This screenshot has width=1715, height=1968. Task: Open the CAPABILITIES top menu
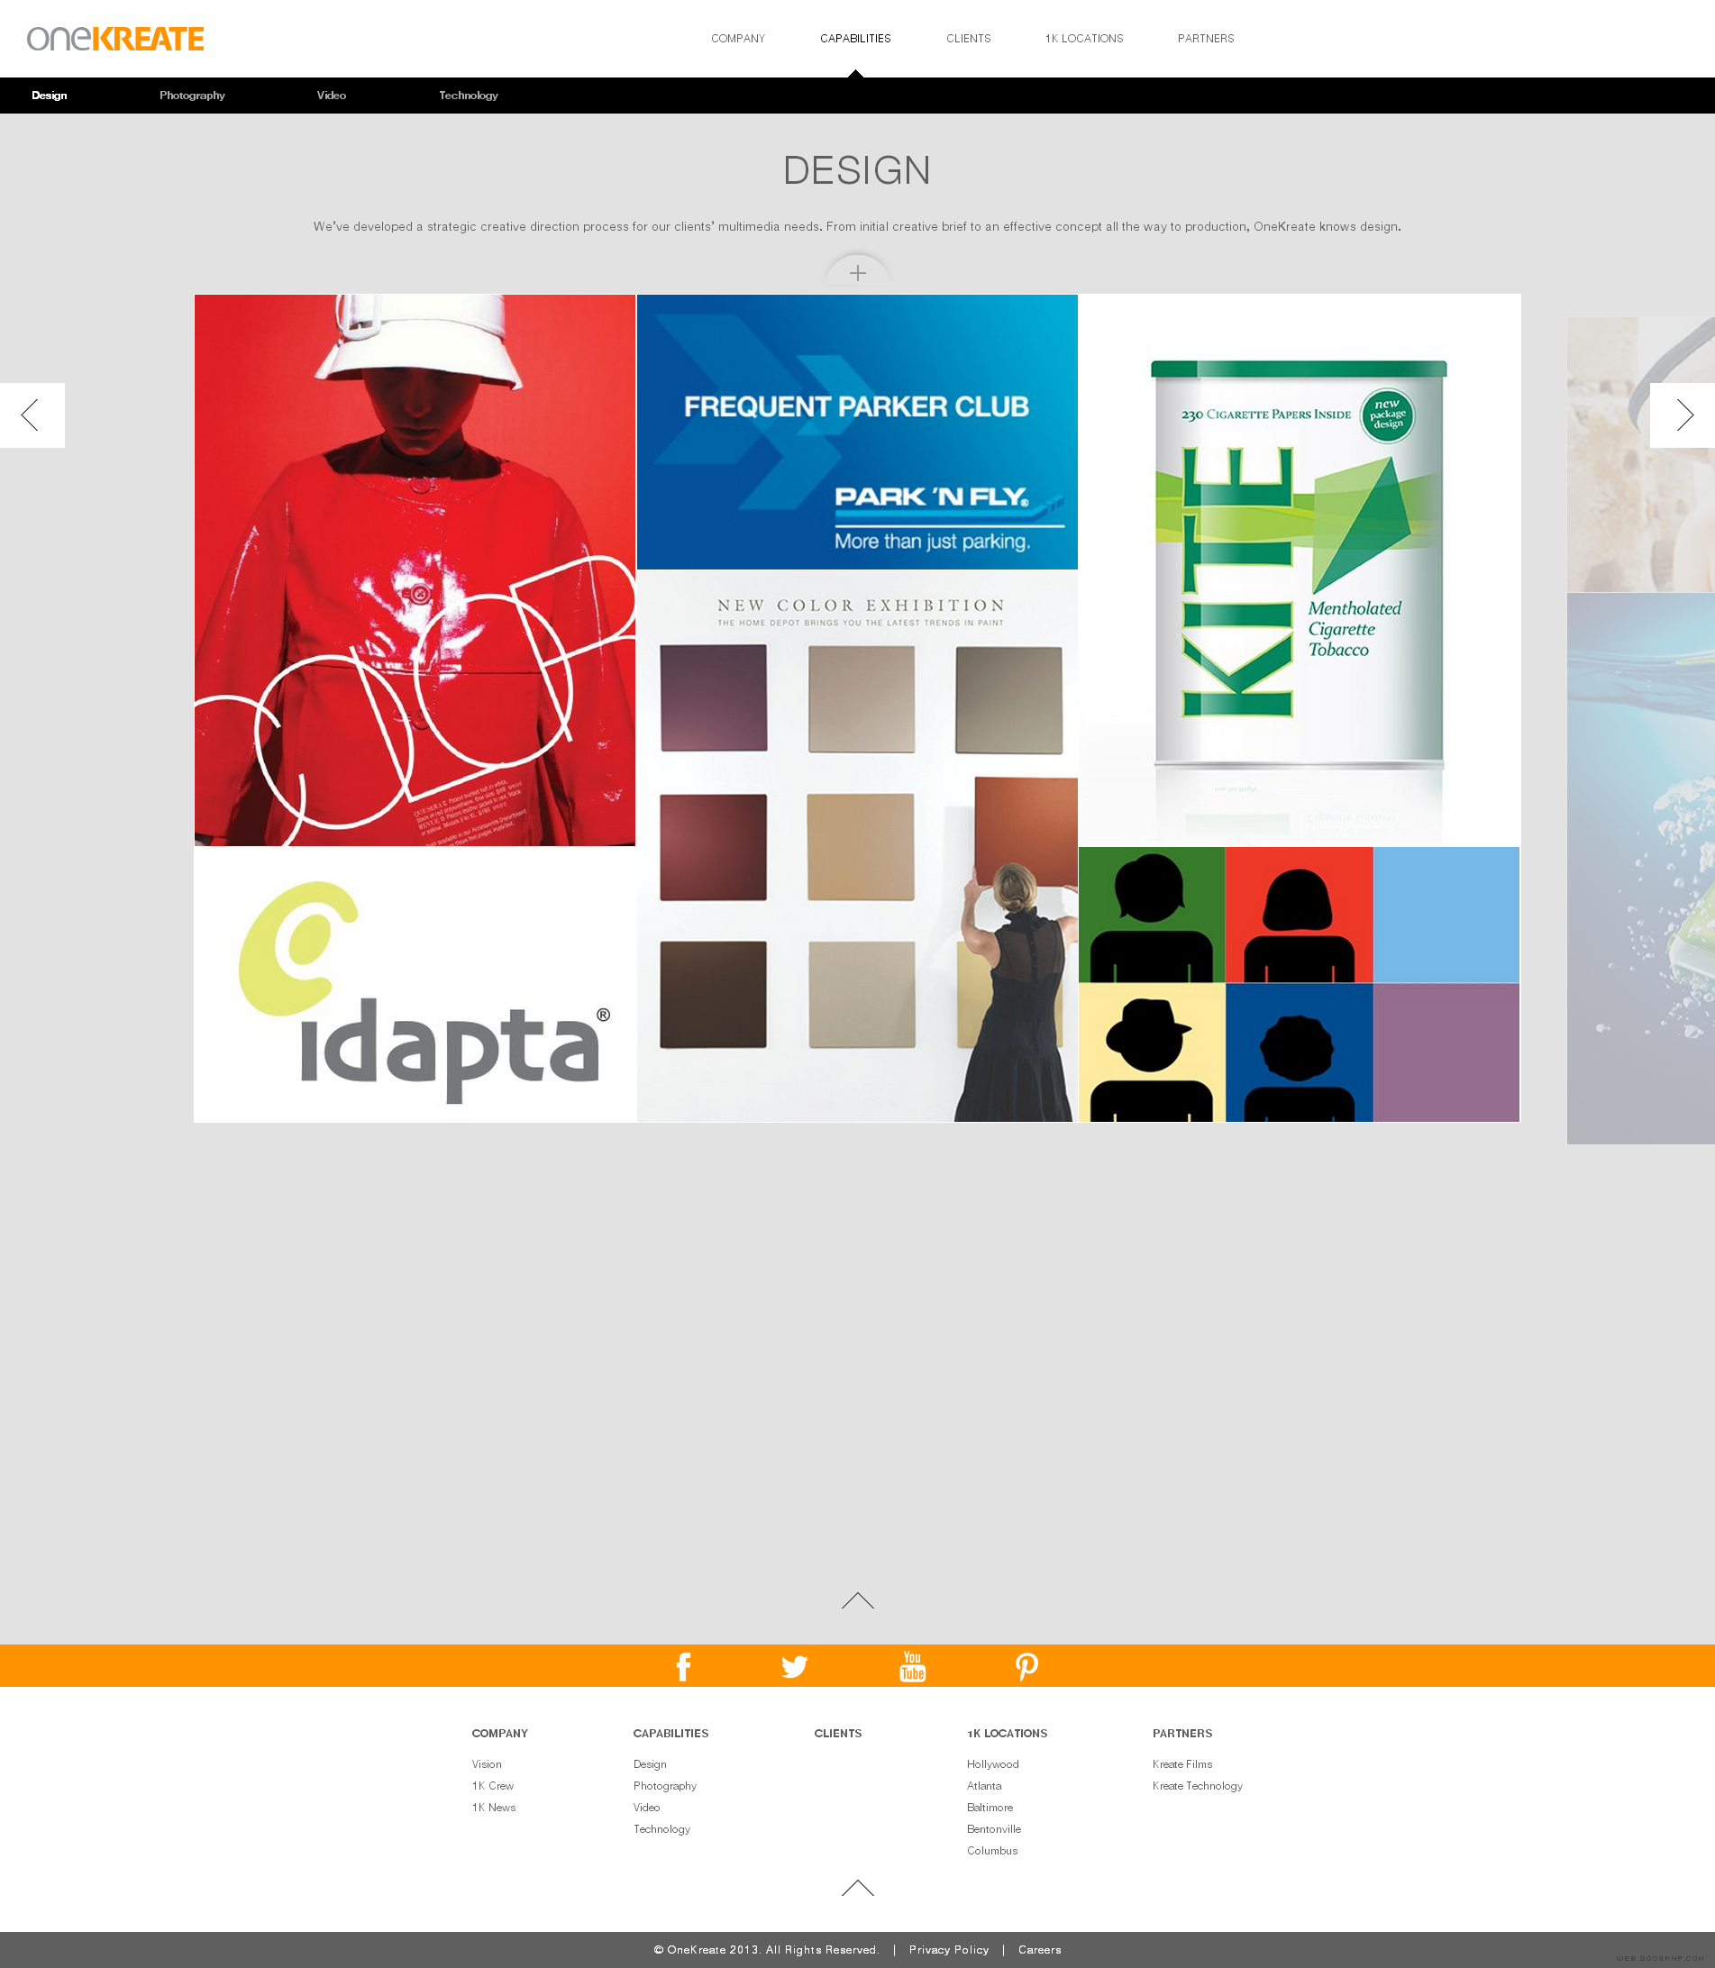click(855, 38)
